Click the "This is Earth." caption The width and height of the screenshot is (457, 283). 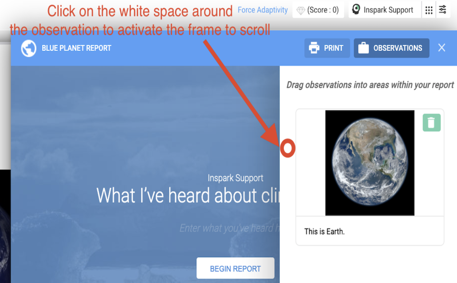coord(324,231)
